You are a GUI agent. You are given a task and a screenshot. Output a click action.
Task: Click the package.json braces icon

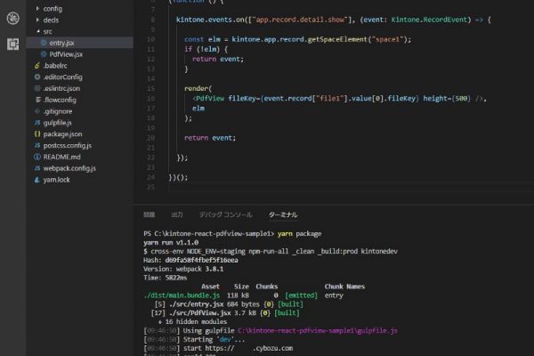coord(36,133)
